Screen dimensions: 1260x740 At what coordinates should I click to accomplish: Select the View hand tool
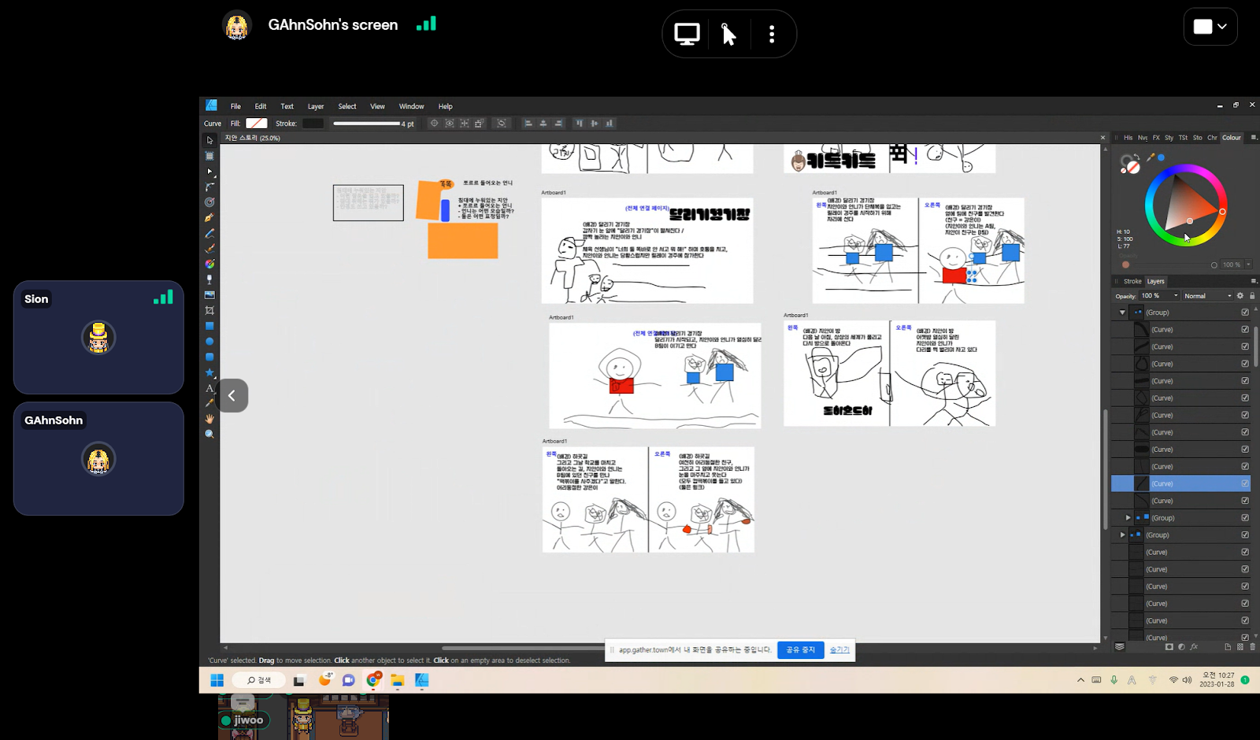209,419
